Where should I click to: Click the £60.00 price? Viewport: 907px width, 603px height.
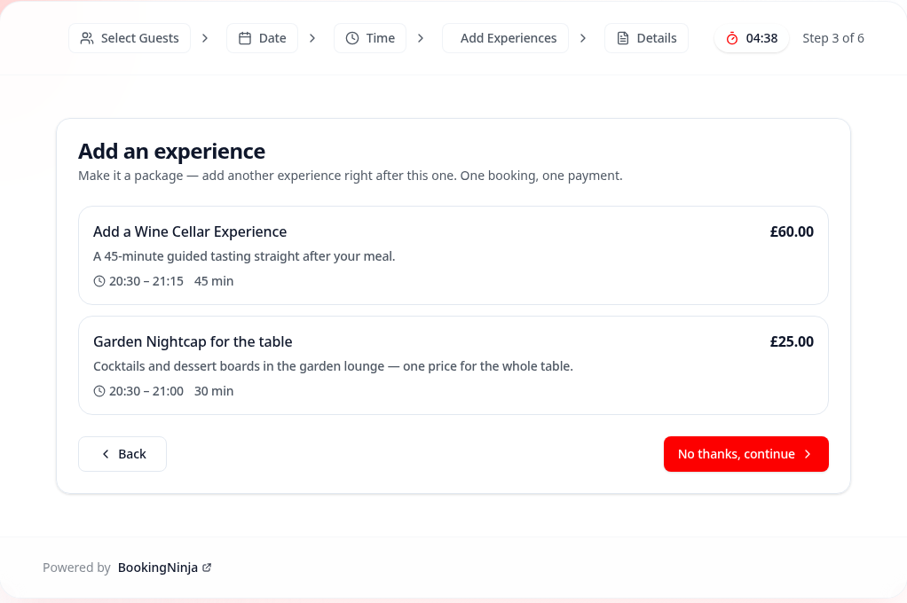(792, 231)
